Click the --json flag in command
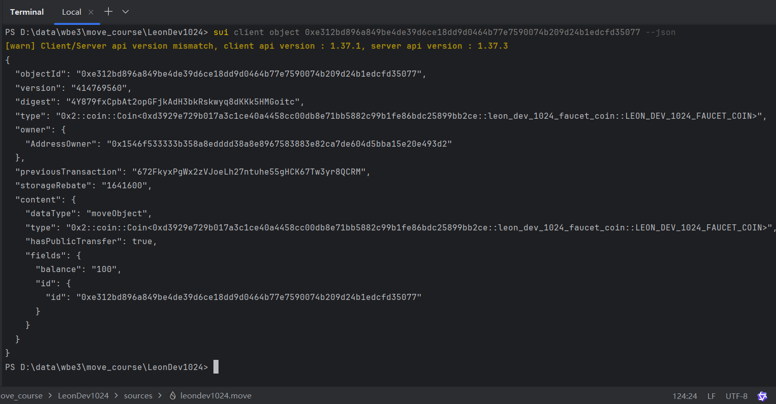Viewport: 776px width, 404px height. tap(660, 32)
